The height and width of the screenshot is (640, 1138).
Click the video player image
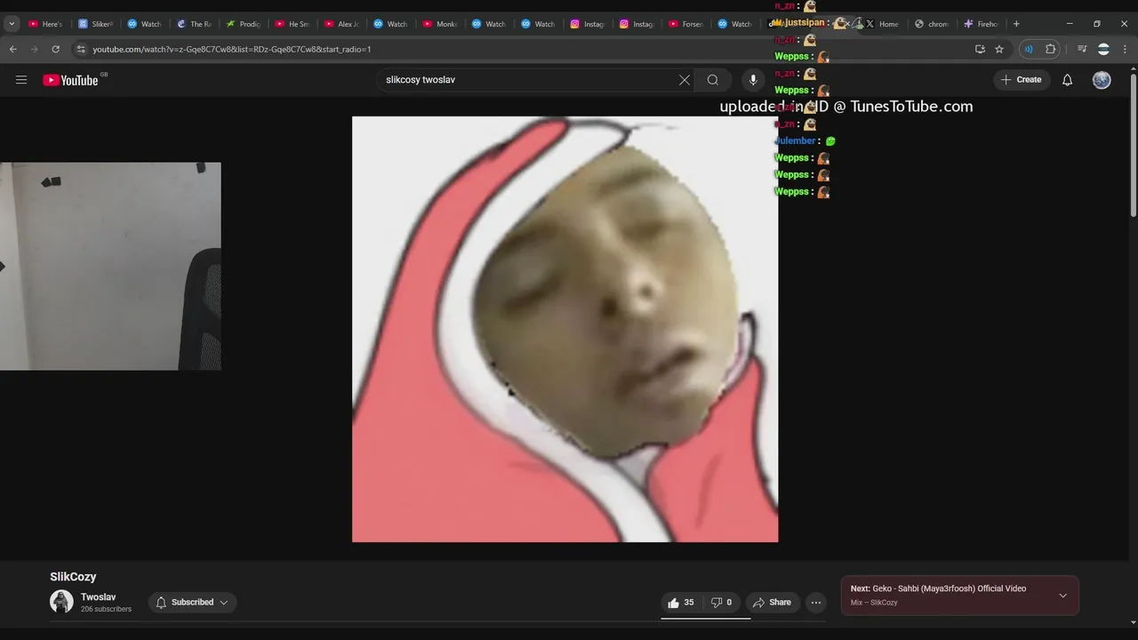coord(565,329)
